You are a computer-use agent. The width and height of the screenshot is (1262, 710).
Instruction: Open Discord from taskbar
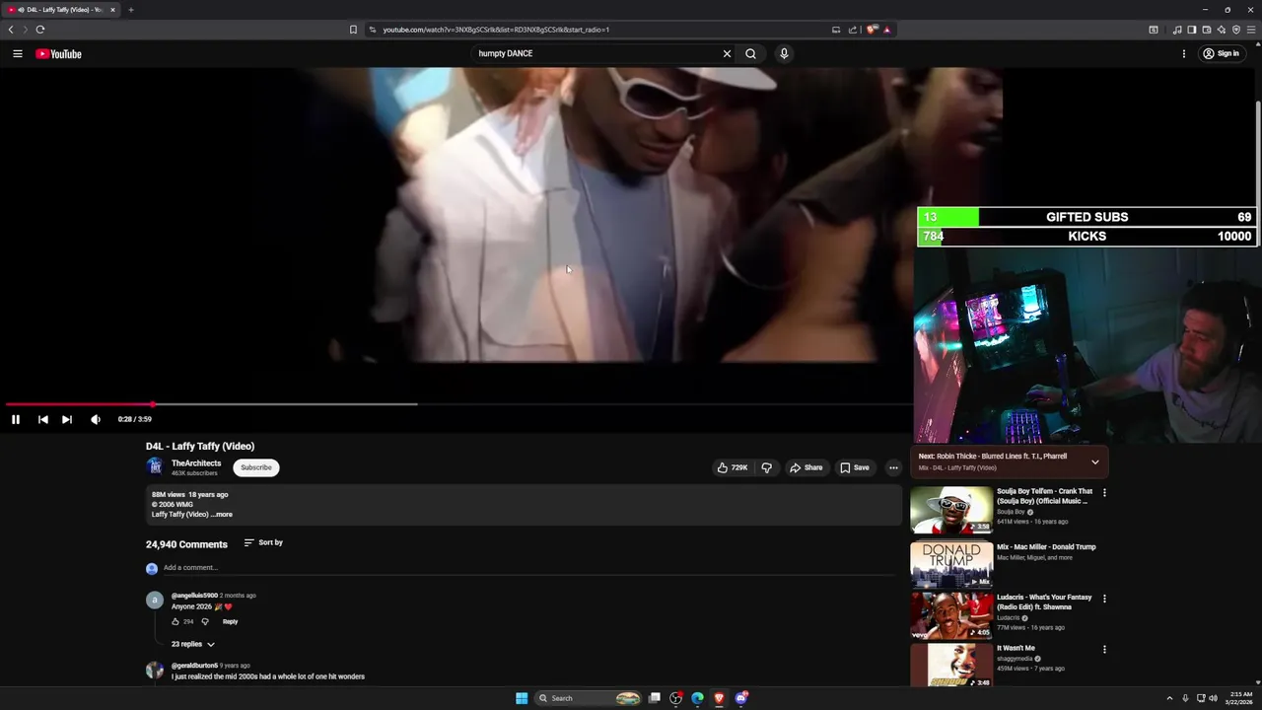[x=741, y=698]
